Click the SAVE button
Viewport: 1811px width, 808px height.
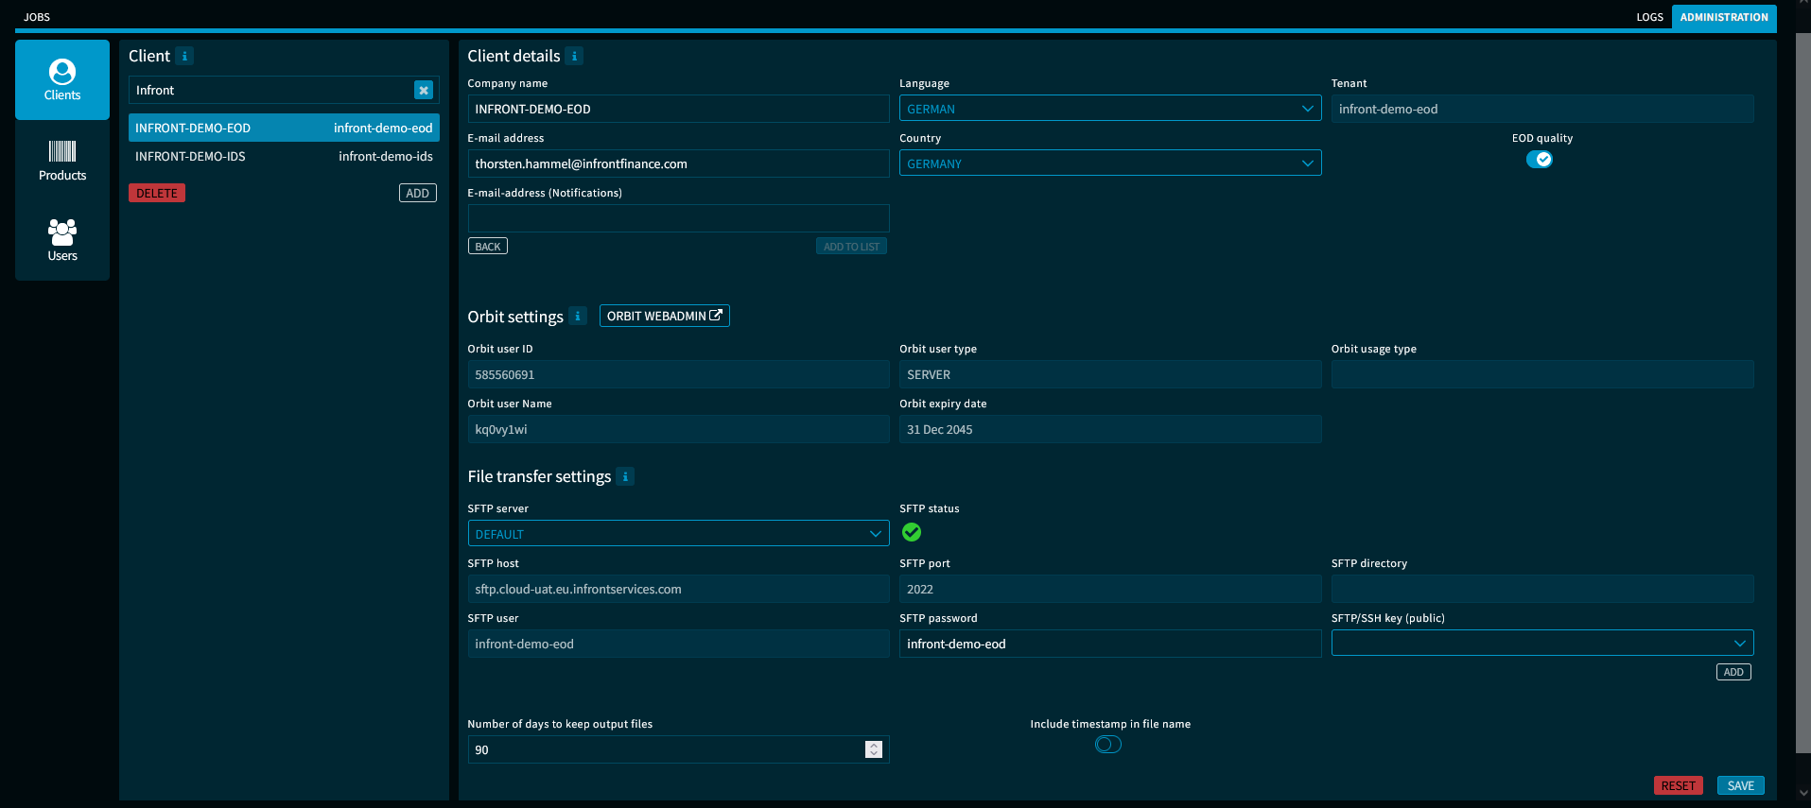[1740, 785]
